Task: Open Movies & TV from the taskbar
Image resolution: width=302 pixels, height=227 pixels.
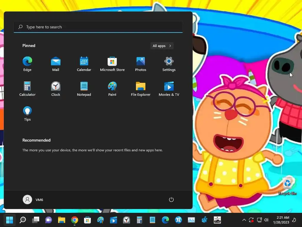Action: tap(114, 220)
